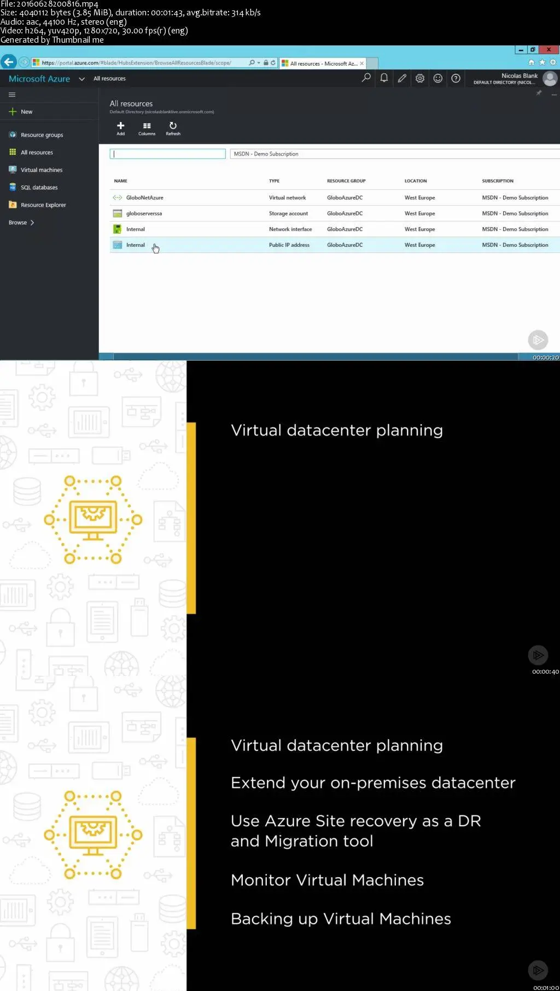Image resolution: width=560 pixels, height=991 pixels.
Task: Open Virtual machines in the sidebar
Action: pyautogui.click(x=42, y=170)
